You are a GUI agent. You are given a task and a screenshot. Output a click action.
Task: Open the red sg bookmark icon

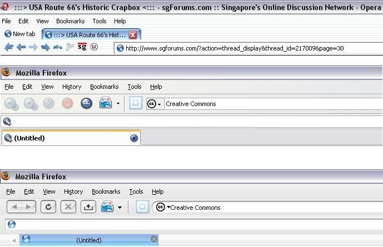pyautogui.click(x=82, y=46)
